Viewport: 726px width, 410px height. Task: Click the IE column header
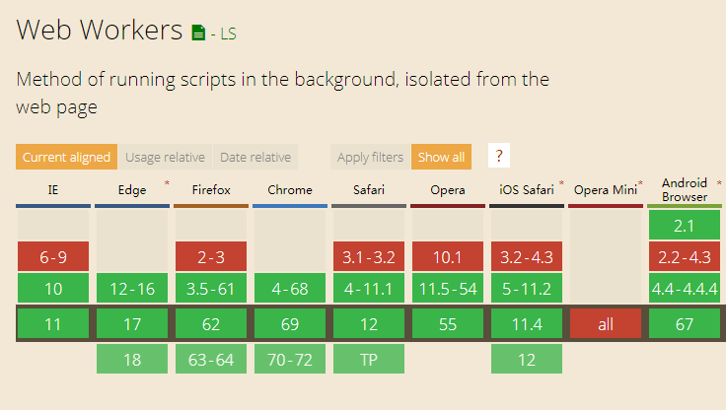(x=53, y=190)
